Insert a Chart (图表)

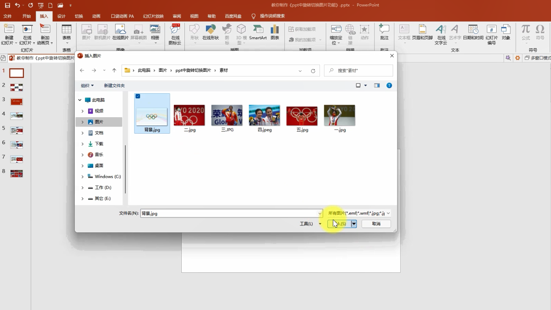[275, 32]
